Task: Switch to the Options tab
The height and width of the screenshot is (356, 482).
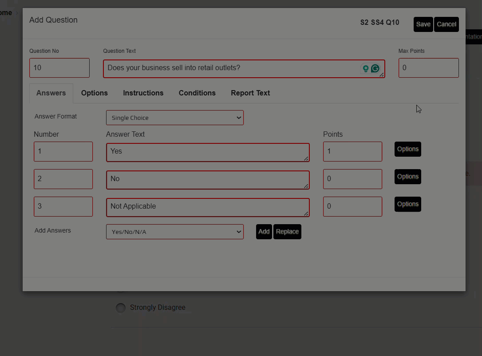Action: coord(94,93)
